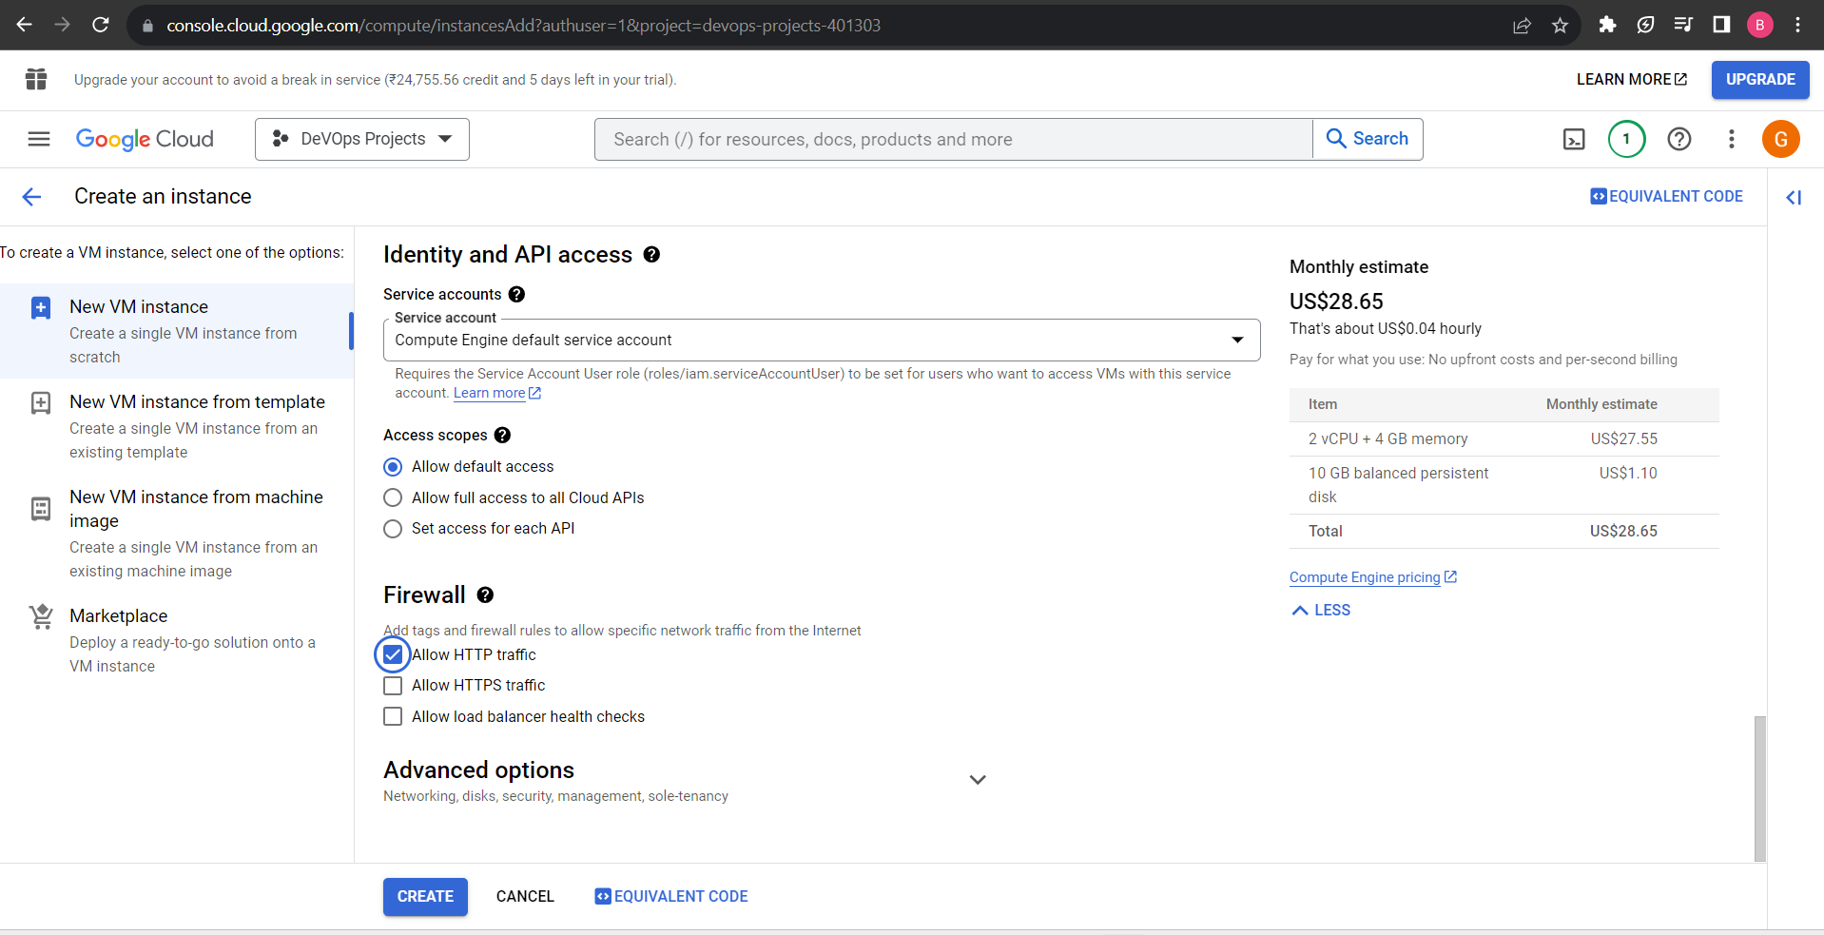Go back in browser history
Viewport: 1824px width, 935px height.
25,25
